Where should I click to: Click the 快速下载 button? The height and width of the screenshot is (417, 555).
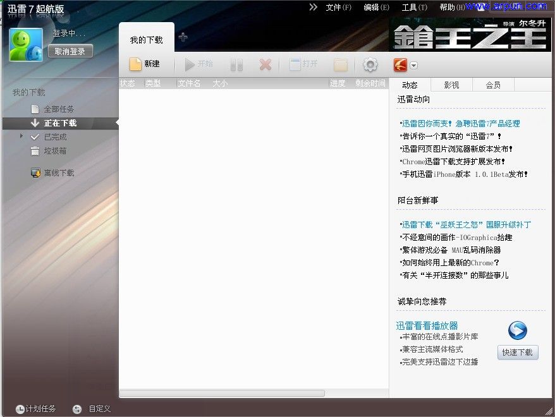point(518,353)
